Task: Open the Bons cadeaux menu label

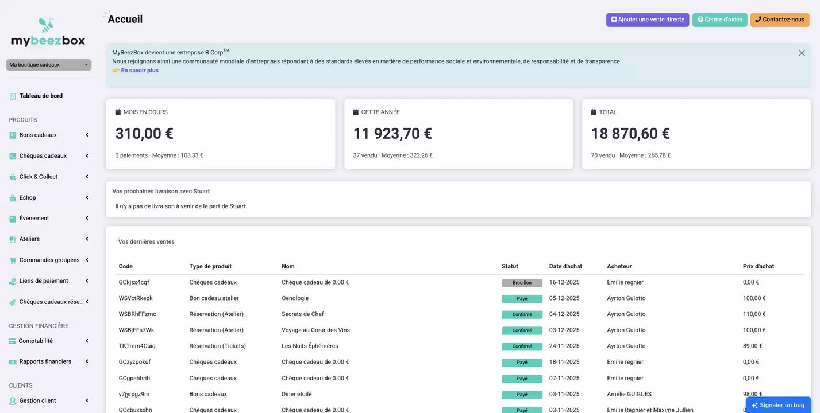Action: click(38, 135)
